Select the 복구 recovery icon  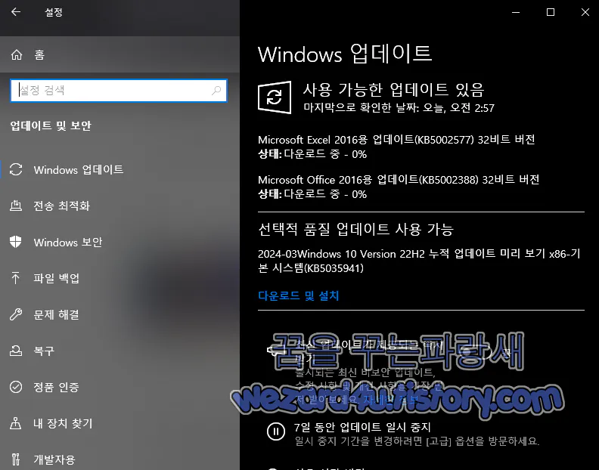coord(16,351)
